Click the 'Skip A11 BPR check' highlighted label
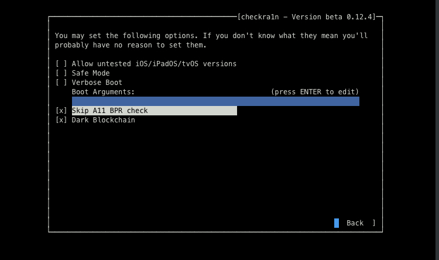Image resolution: width=439 pixels, height=260 pixels. pyautogui.click(x=155, y=111)
